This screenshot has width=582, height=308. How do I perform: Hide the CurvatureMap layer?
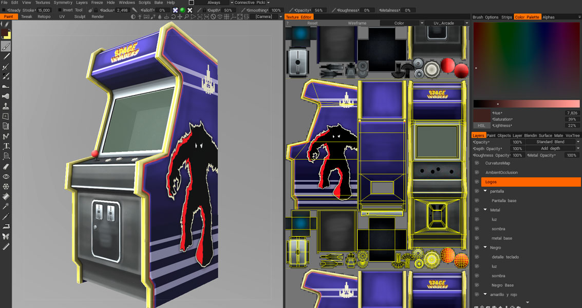coord(477,163)
